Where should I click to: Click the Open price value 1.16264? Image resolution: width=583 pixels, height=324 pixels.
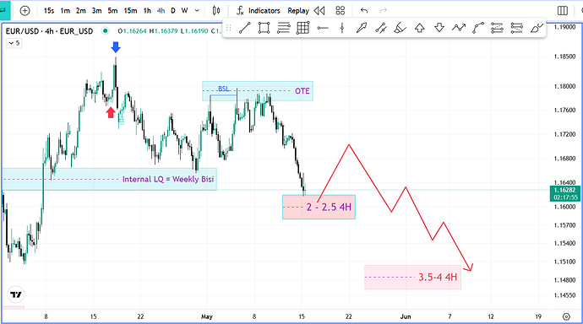point(133,31)
